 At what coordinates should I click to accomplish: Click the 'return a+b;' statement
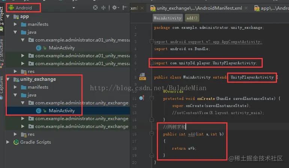[x=184, y=148]
